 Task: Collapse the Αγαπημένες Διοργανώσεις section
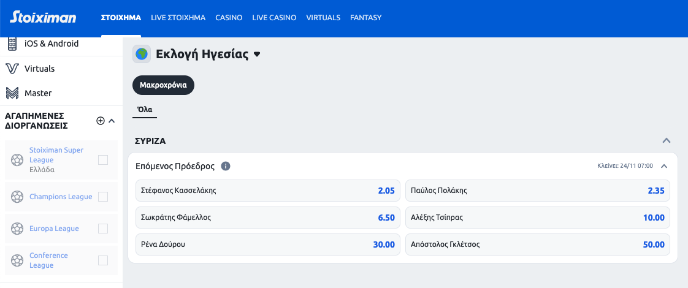(x=112, y=121)
